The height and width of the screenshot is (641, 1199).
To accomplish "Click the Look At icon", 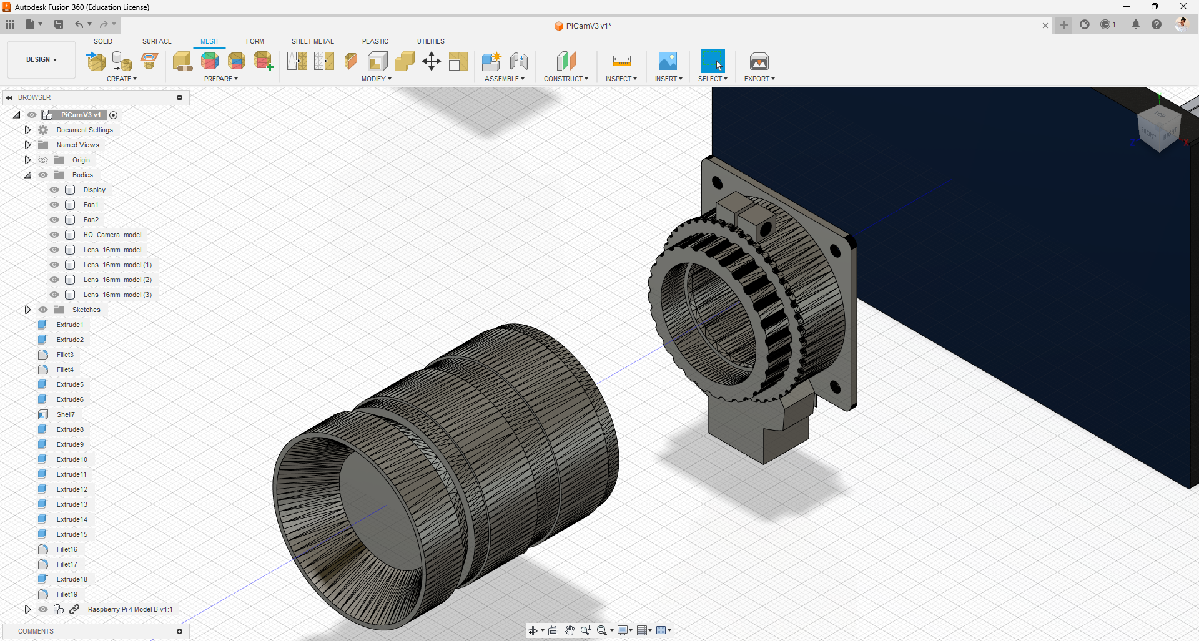I will [x=553, y=630].
